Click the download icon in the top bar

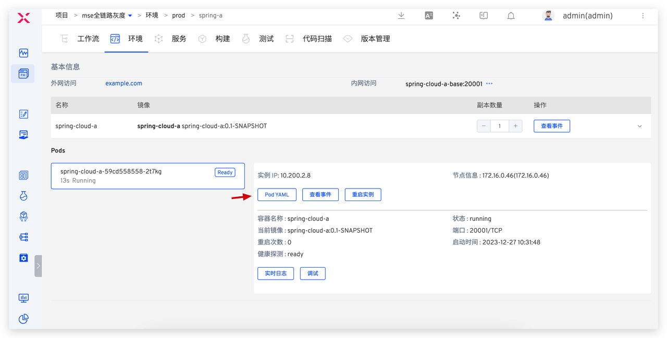click(x=401, y=16)
